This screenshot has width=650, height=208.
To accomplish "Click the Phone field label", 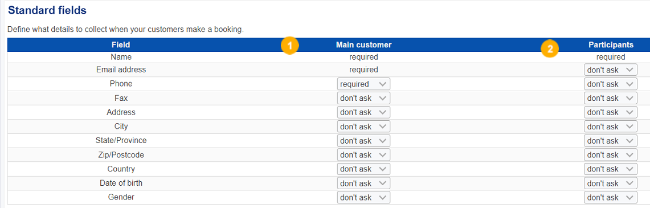I will point(121,84).
